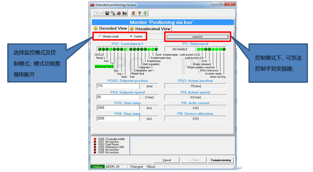Click the Save floppy disk toolbar icon

tap(107, 13)
